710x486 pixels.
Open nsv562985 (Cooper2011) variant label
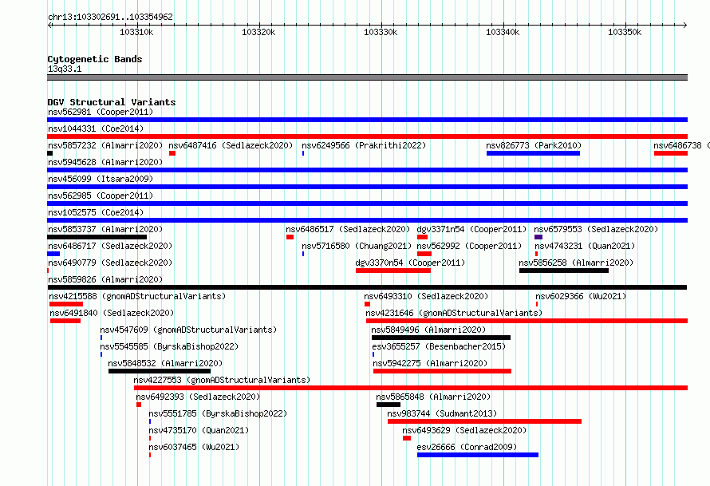[x=101, y=196]
